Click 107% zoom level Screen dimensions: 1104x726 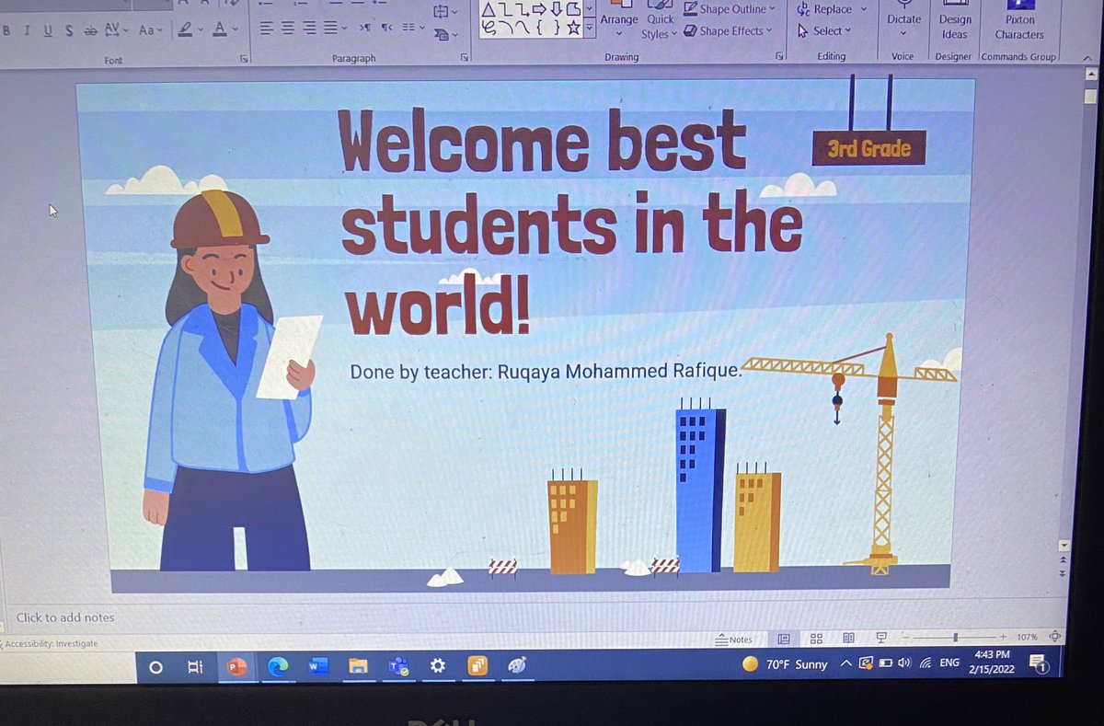click(1028, 637)
